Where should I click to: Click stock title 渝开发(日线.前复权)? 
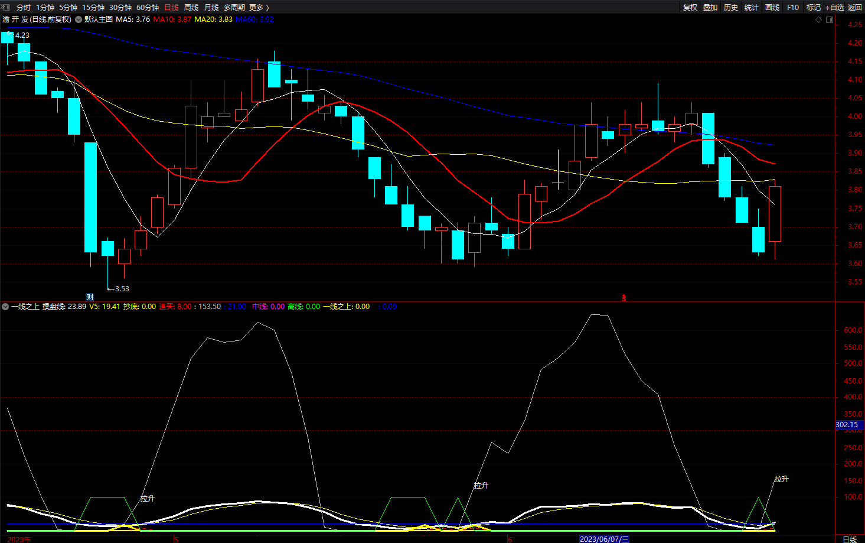(x=37, y=19)
